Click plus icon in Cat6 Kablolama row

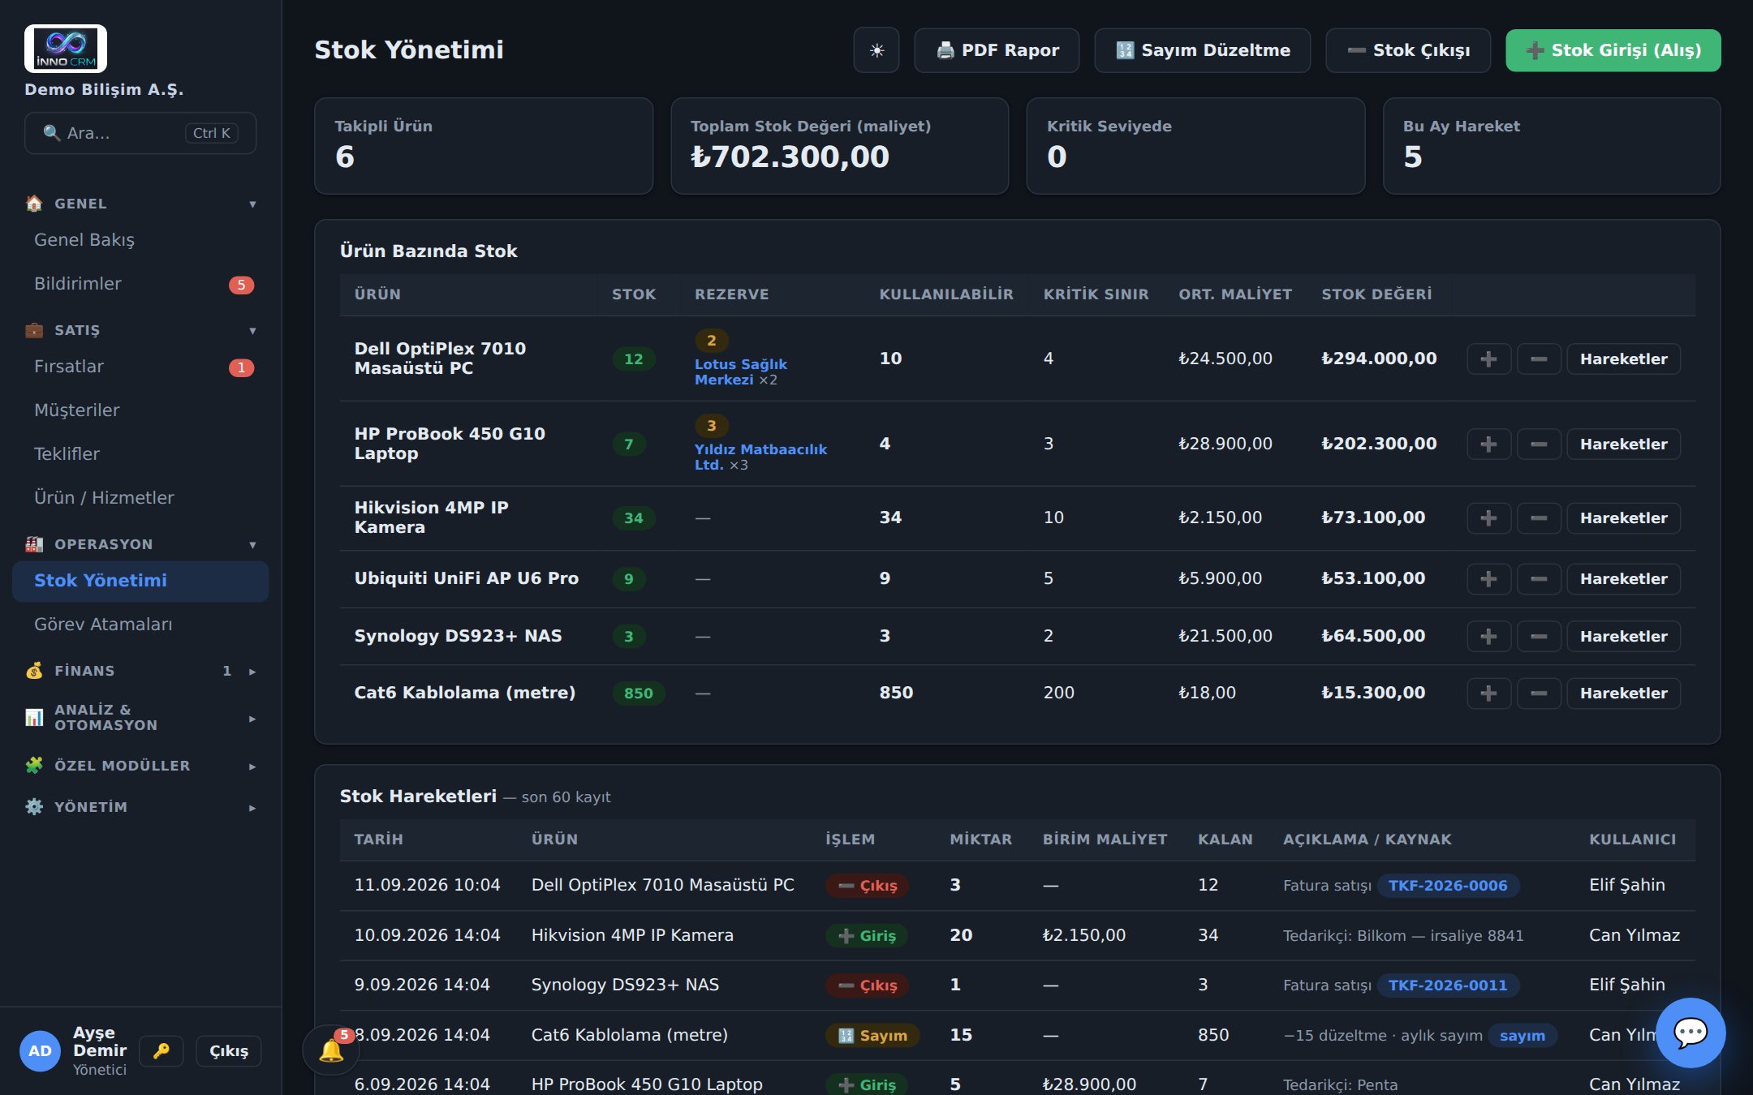pos(1488,693)
